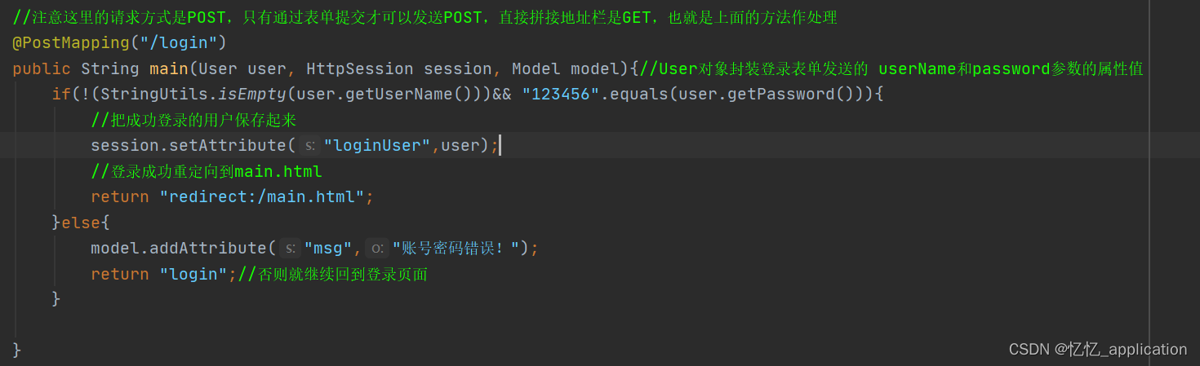This screenshot has width=1200, height=366.
Task: Click the s: hint before "msg"
Action: click(290, 248)
